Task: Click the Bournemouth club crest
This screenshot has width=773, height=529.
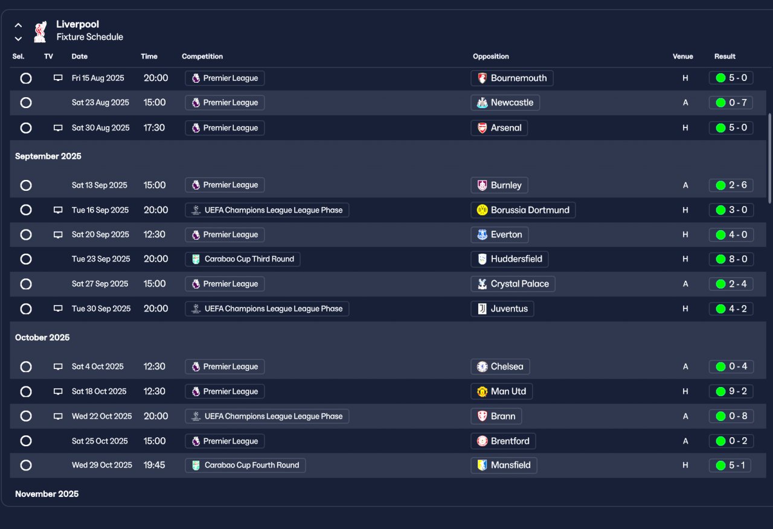Action: coord(482,78)
